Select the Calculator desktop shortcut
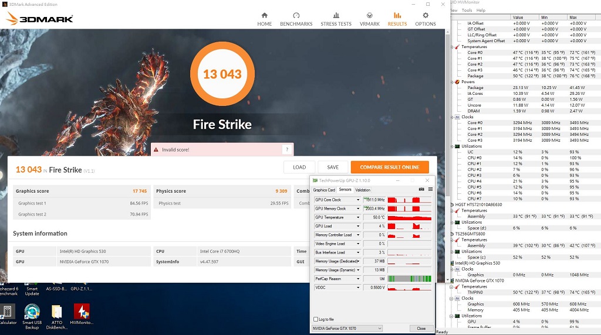Image resolution: width=601 pixels, height=335 pixels. pyautogui.click(x=8, y=315)
